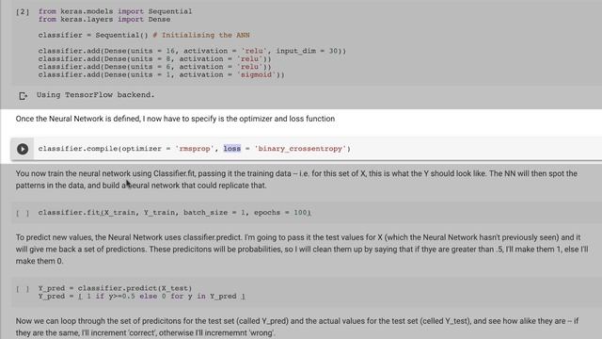Click the Dense layer line with units = 8
The width and height of the screenshot is (602, 339).
tap(154, 59)
